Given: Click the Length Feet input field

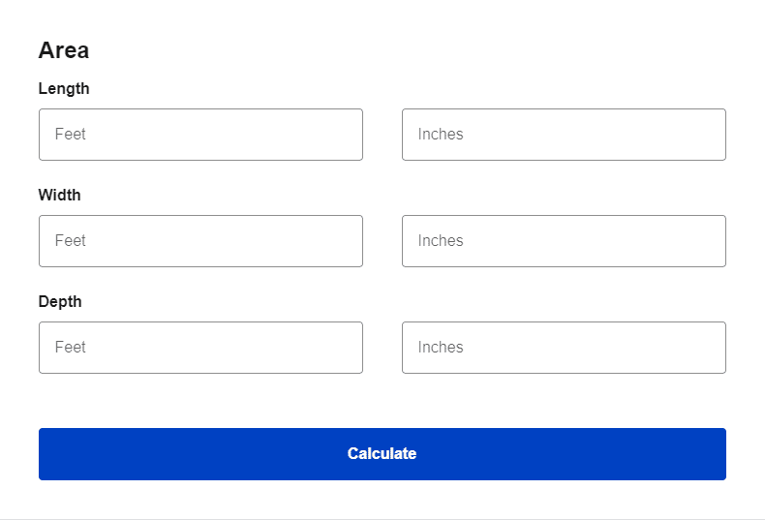Looking at the screenshot, I should (200, 135).
